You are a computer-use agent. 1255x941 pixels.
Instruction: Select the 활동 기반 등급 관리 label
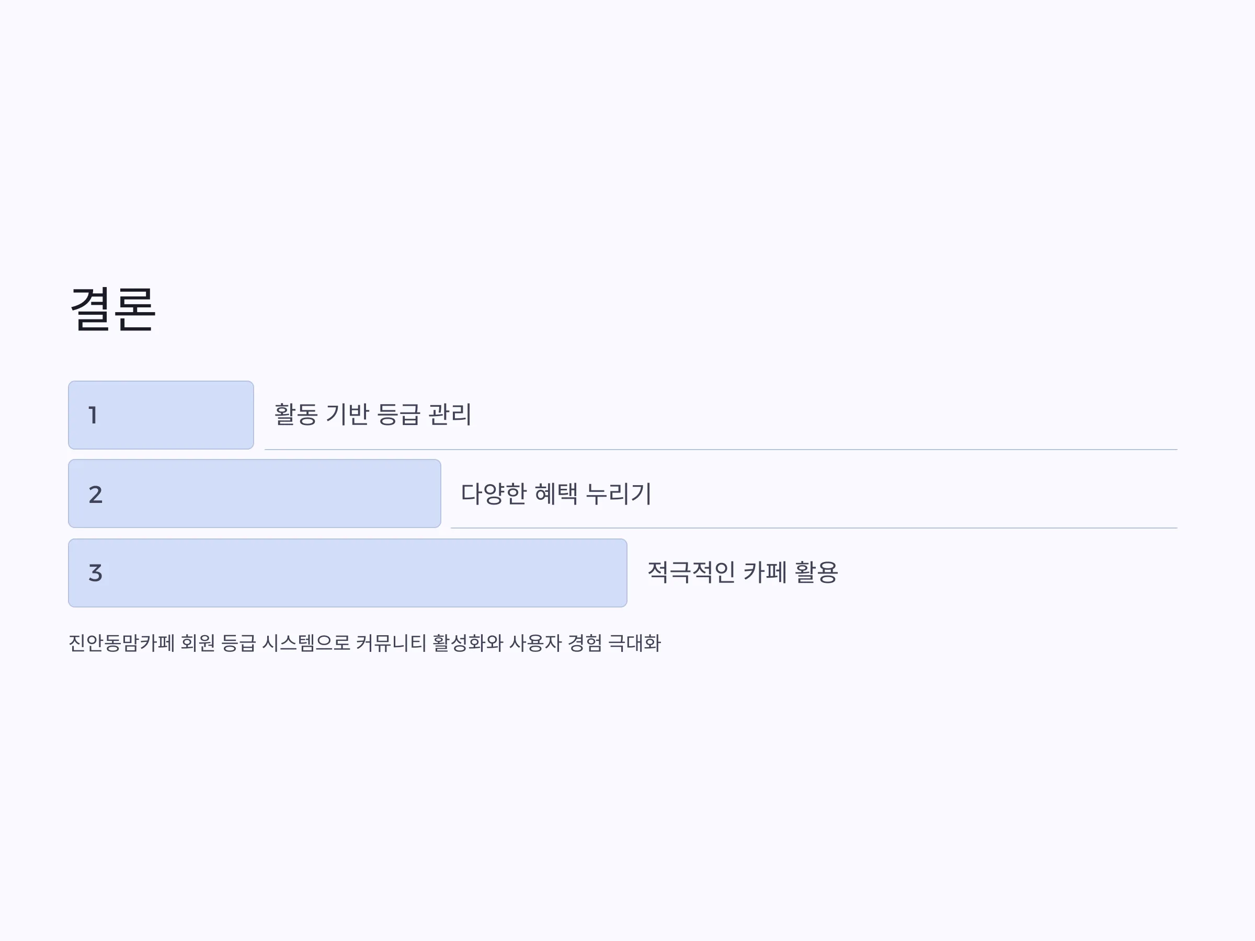coord(373,414)
